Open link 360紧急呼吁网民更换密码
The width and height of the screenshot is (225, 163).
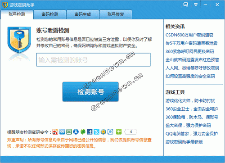(x=189, y=51)
